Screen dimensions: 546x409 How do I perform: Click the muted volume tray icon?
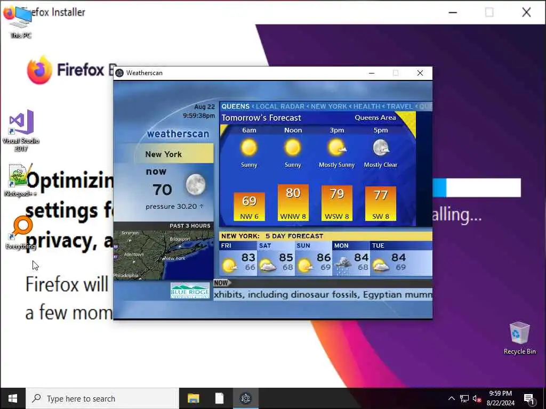point(477,398)
